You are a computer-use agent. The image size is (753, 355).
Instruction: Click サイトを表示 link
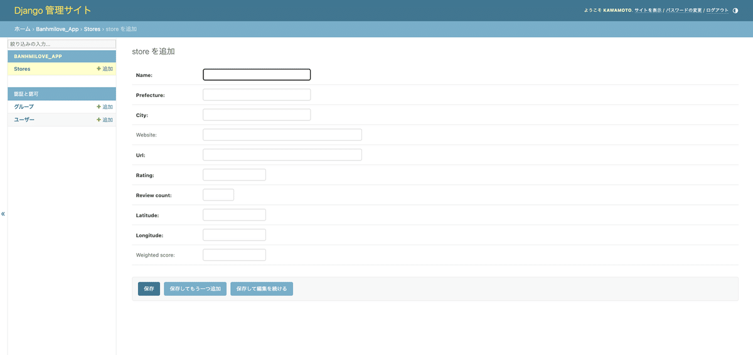pos(648,11)
